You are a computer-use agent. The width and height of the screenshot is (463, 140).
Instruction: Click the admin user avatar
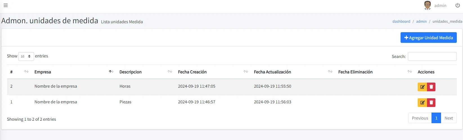coord(428,5)
